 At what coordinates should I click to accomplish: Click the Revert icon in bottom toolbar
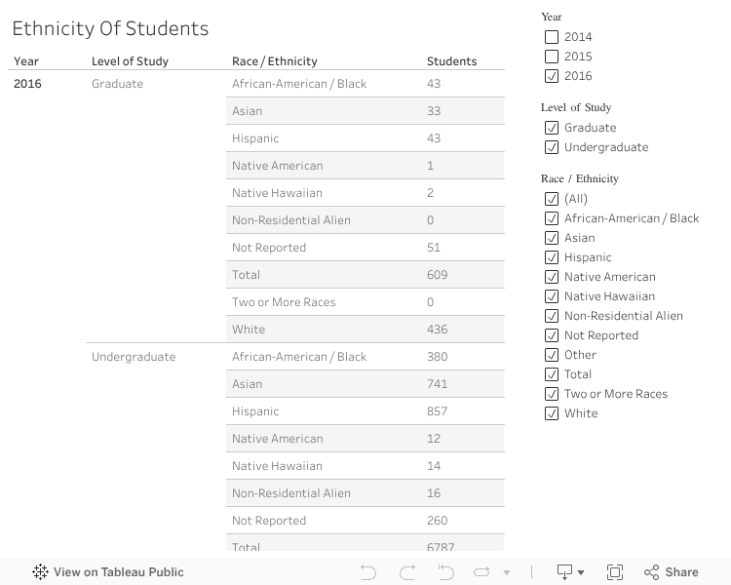[445, 572]
